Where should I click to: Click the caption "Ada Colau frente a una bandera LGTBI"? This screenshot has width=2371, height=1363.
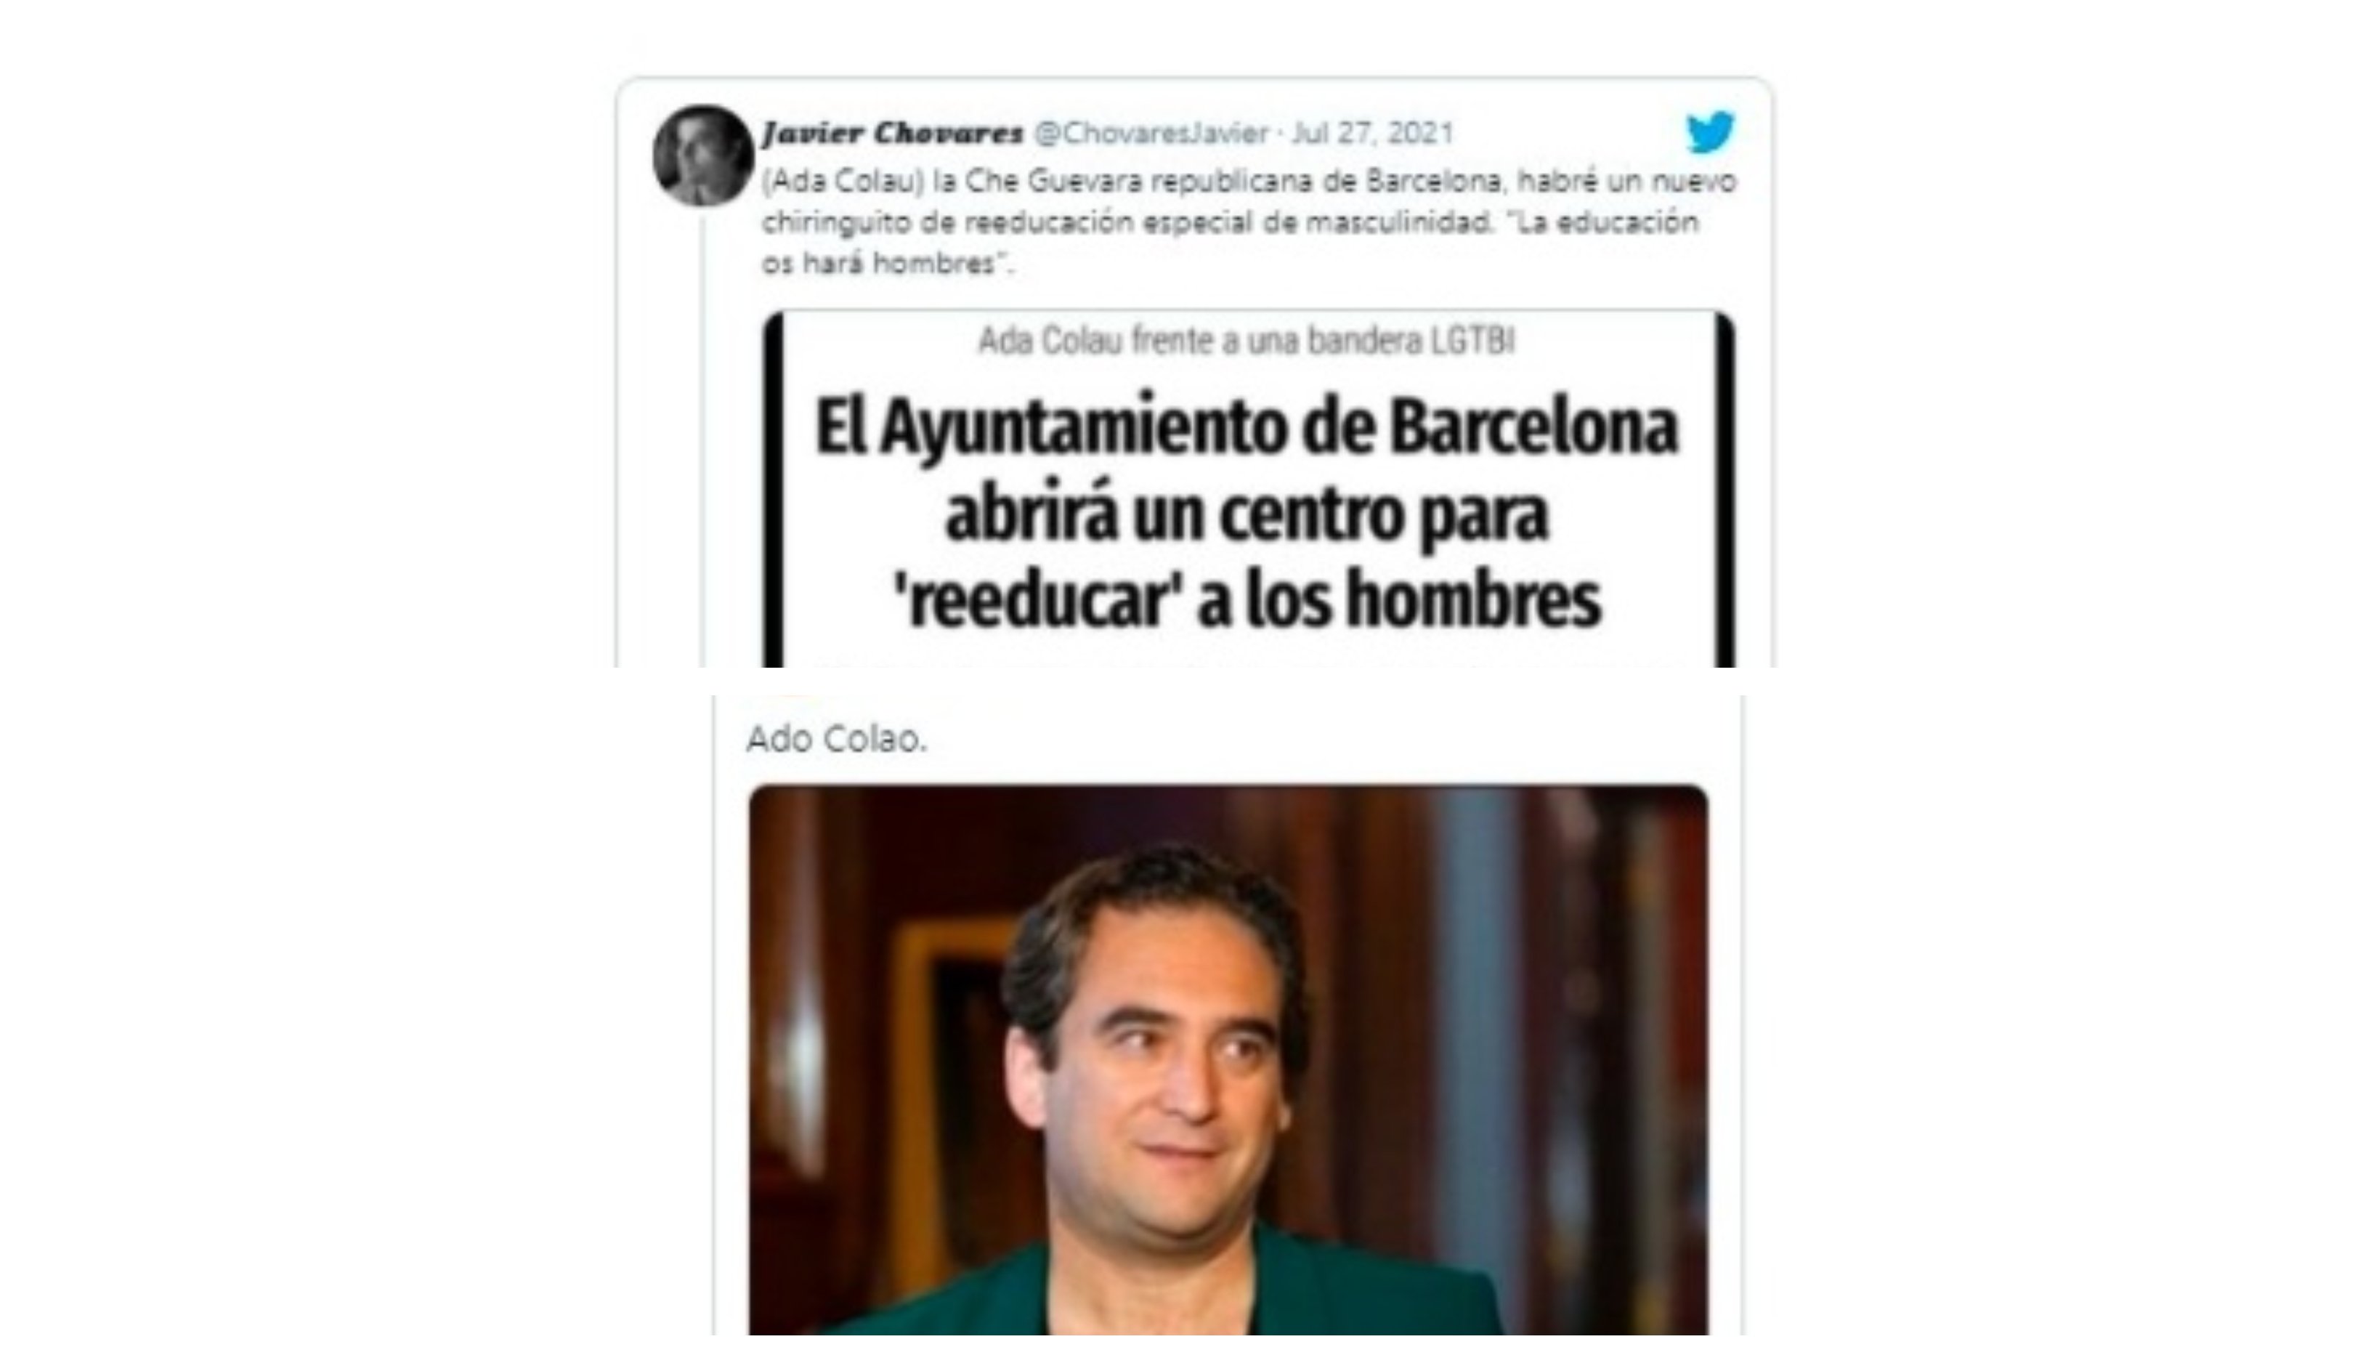pos(1247,341)
